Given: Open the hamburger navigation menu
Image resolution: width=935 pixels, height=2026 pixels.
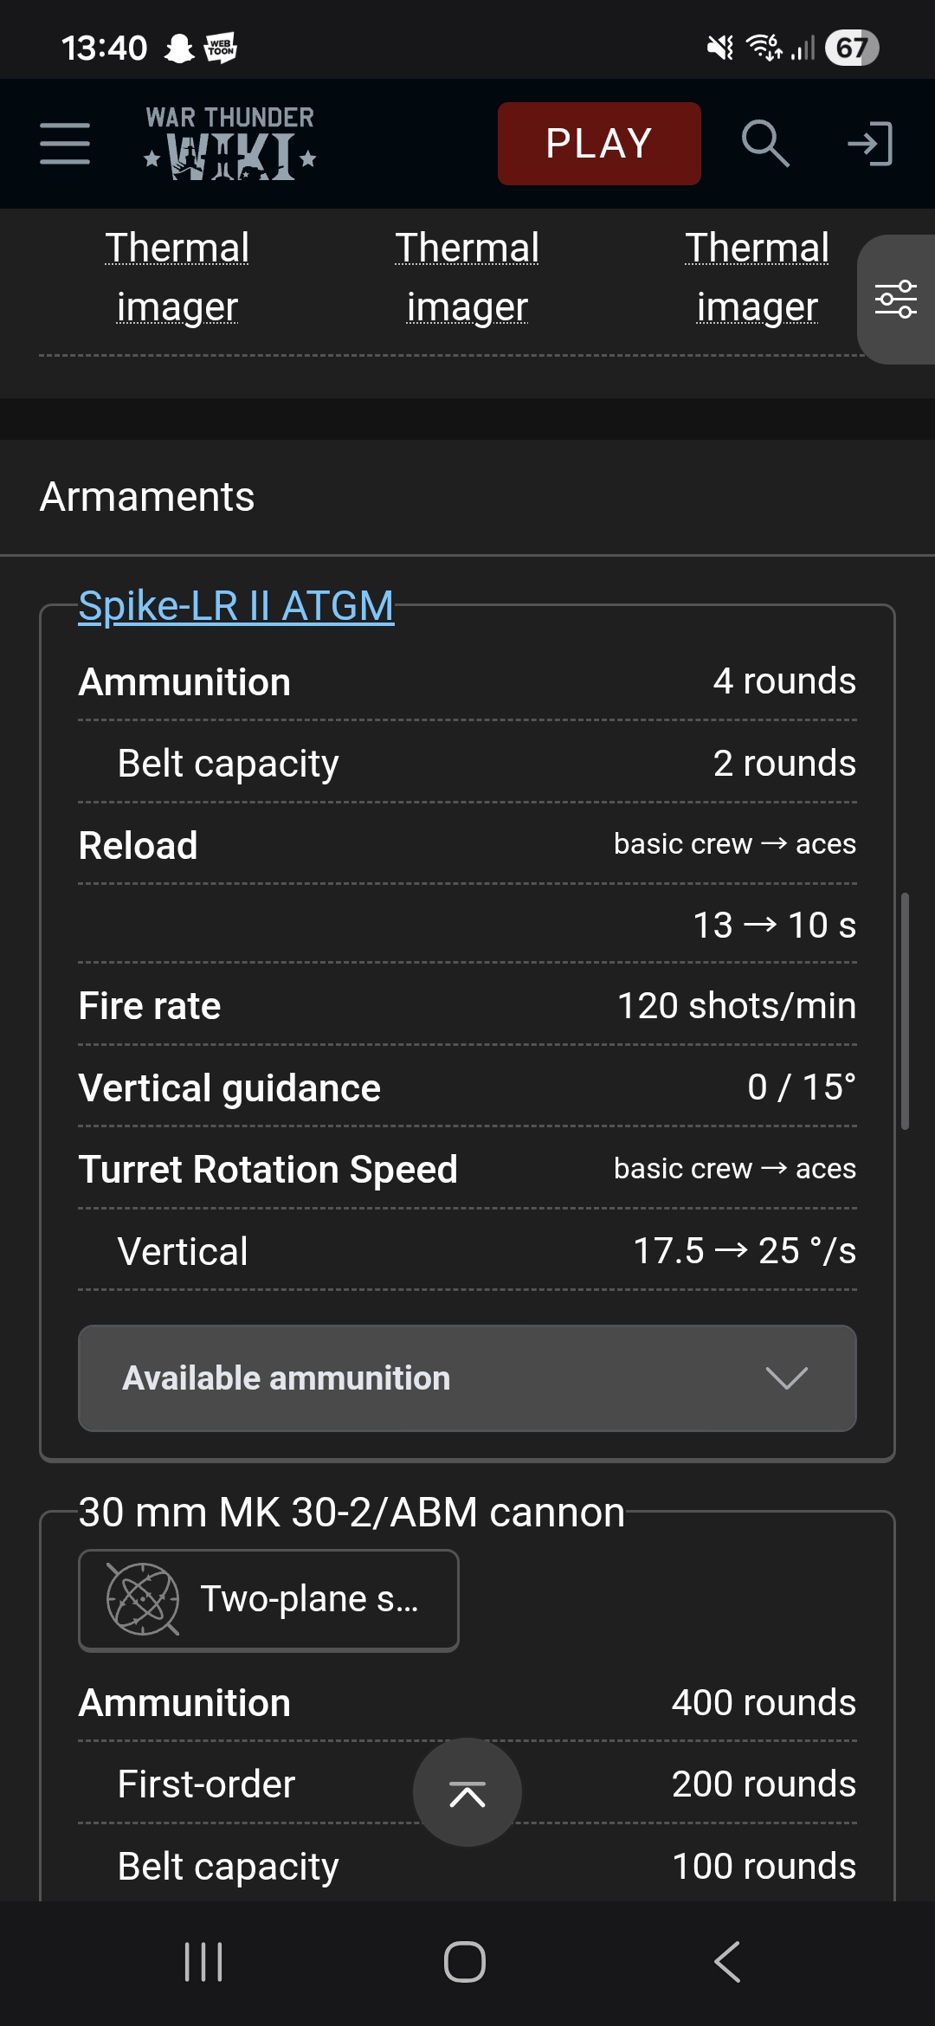Looking at the screenshot, I should (x=65, y=144).
